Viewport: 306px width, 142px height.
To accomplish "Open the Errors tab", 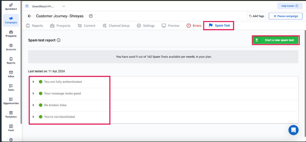I will [194, 26].
